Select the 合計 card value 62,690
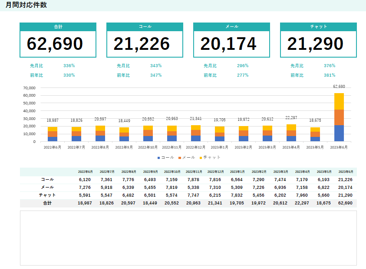This screenshot has width=366, height=269. tap(55, 44)
